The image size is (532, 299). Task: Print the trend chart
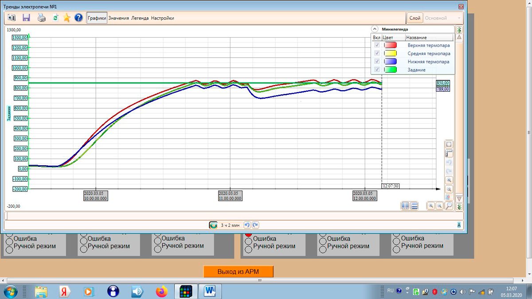click(x=41, y=18)
